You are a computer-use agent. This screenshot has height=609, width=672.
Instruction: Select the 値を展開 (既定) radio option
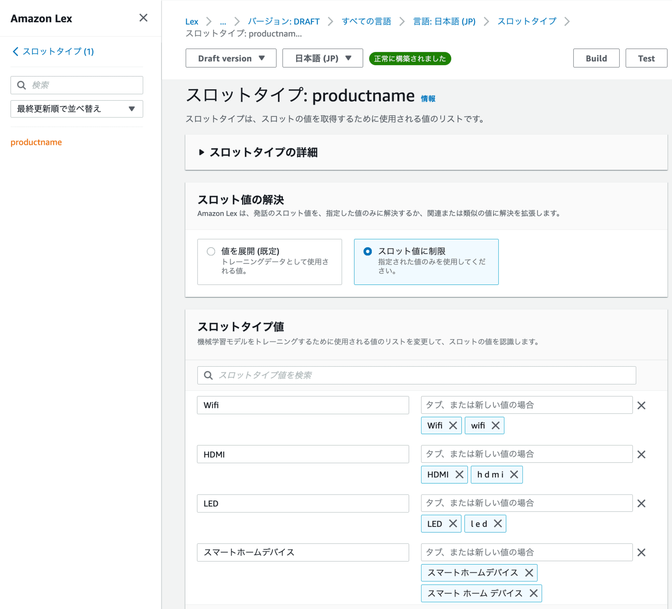point(211,251)
